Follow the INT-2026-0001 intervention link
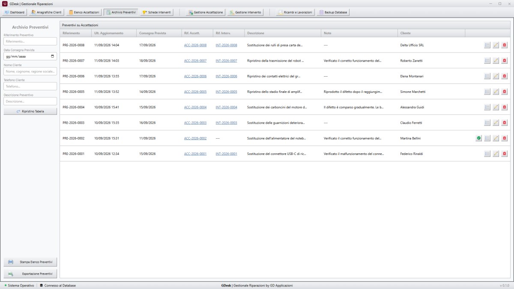This screenshot has width=514, height=289. click(226, 154)
